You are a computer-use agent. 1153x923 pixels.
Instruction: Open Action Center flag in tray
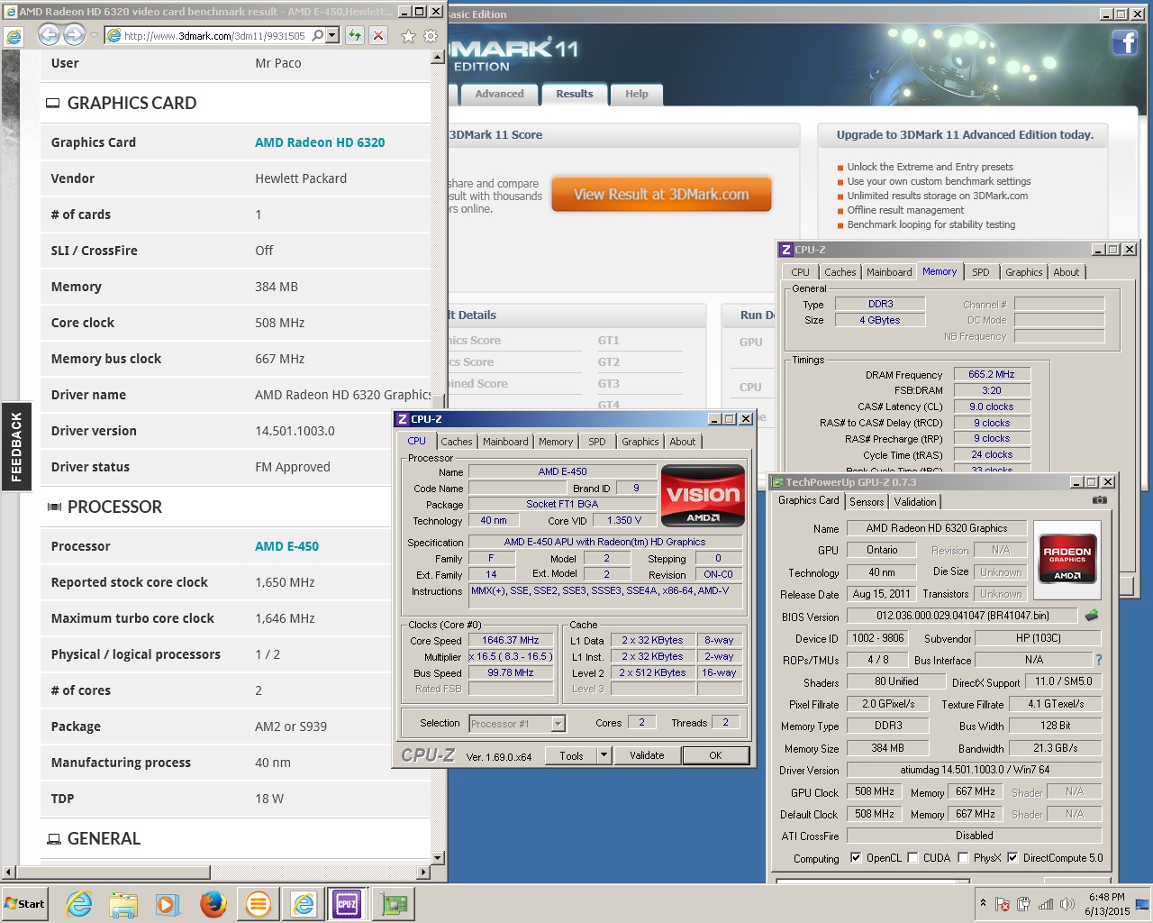point(1003,904)
